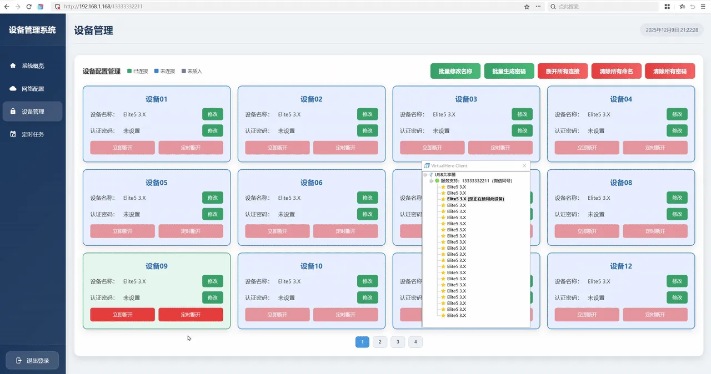Click 批量修改名称 button
711x374 pixels.
point(455,71)
